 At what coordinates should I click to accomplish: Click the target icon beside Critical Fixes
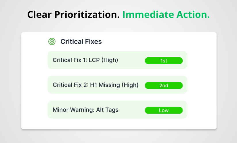point(52,42)
